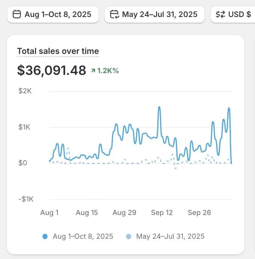Toggle the May 24–Jul 31, 2025 legend label
The height and width of the screenshot is (259, 255).
(170, 236)
